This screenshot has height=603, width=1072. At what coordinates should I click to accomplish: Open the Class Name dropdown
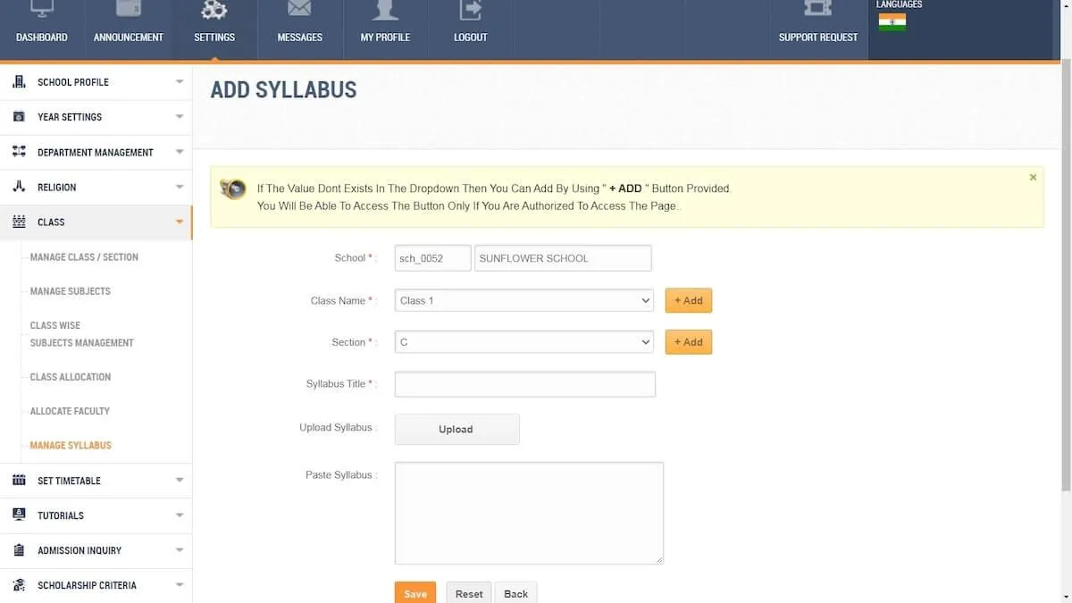524,300
